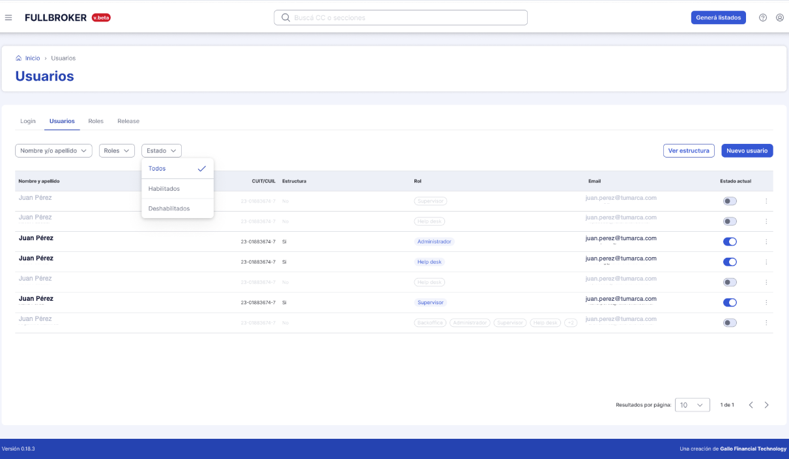Switch to the Roles tab
The image size is (789, 459).
(x=96, y=121)
